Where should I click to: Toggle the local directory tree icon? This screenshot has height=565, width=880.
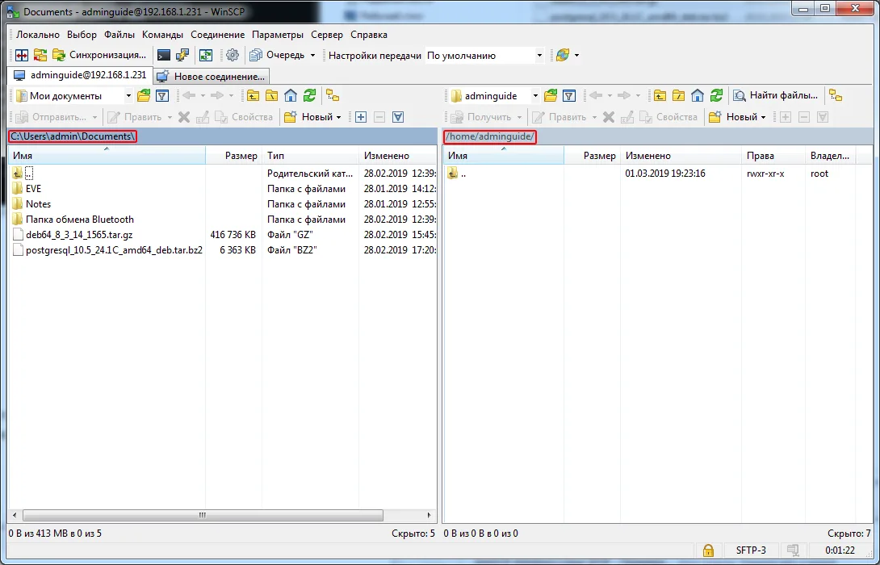[x=333, y=95]
